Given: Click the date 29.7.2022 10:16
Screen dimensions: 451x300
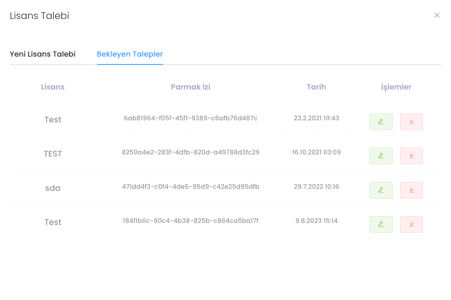Looking at the screenshot, I should pyautogui.click(x=316, y=186).
